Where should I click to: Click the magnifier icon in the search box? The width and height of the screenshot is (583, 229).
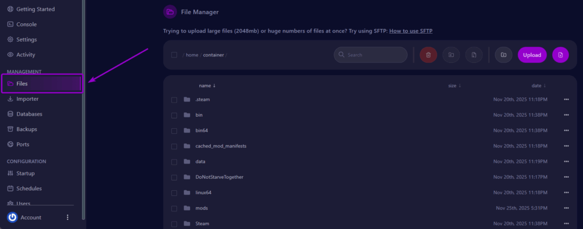click(342, 55)
